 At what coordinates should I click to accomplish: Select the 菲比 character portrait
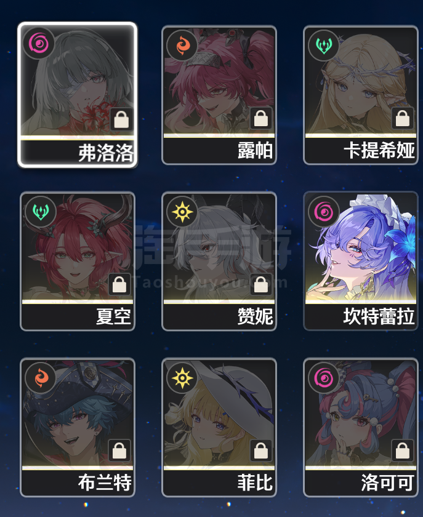click(x=219, y=415)
